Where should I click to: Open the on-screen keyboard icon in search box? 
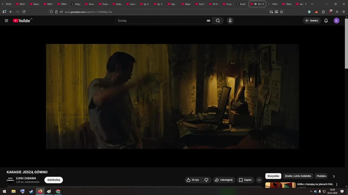coord(209,21)
